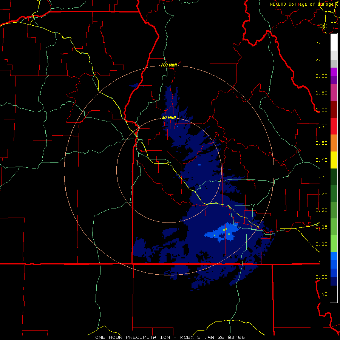
Task: Select the '0.15' legend value
Action: pyautogui.click(x=321, y=227)
